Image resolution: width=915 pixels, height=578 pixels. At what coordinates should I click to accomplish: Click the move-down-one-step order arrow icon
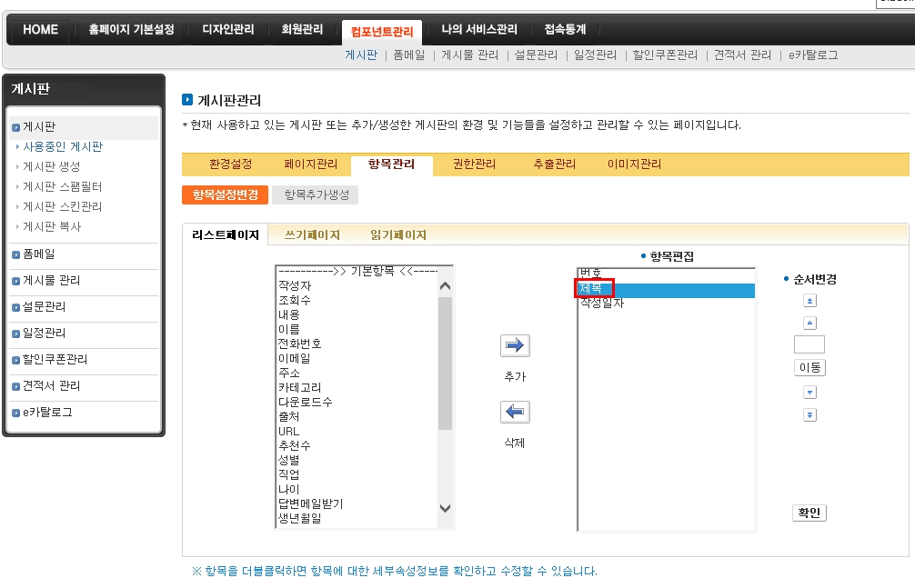[809, 393]
